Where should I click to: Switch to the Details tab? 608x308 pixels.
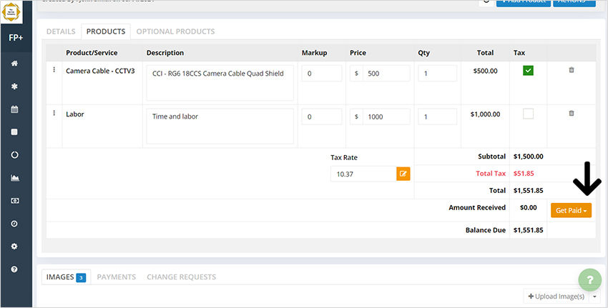click(x=61, y=31)
